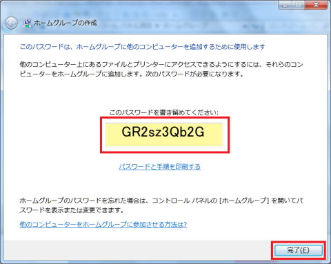The image size is (331, 264).
Task: Click the label このパスワードを書き留めてください
Action: [x=164, y=112]
